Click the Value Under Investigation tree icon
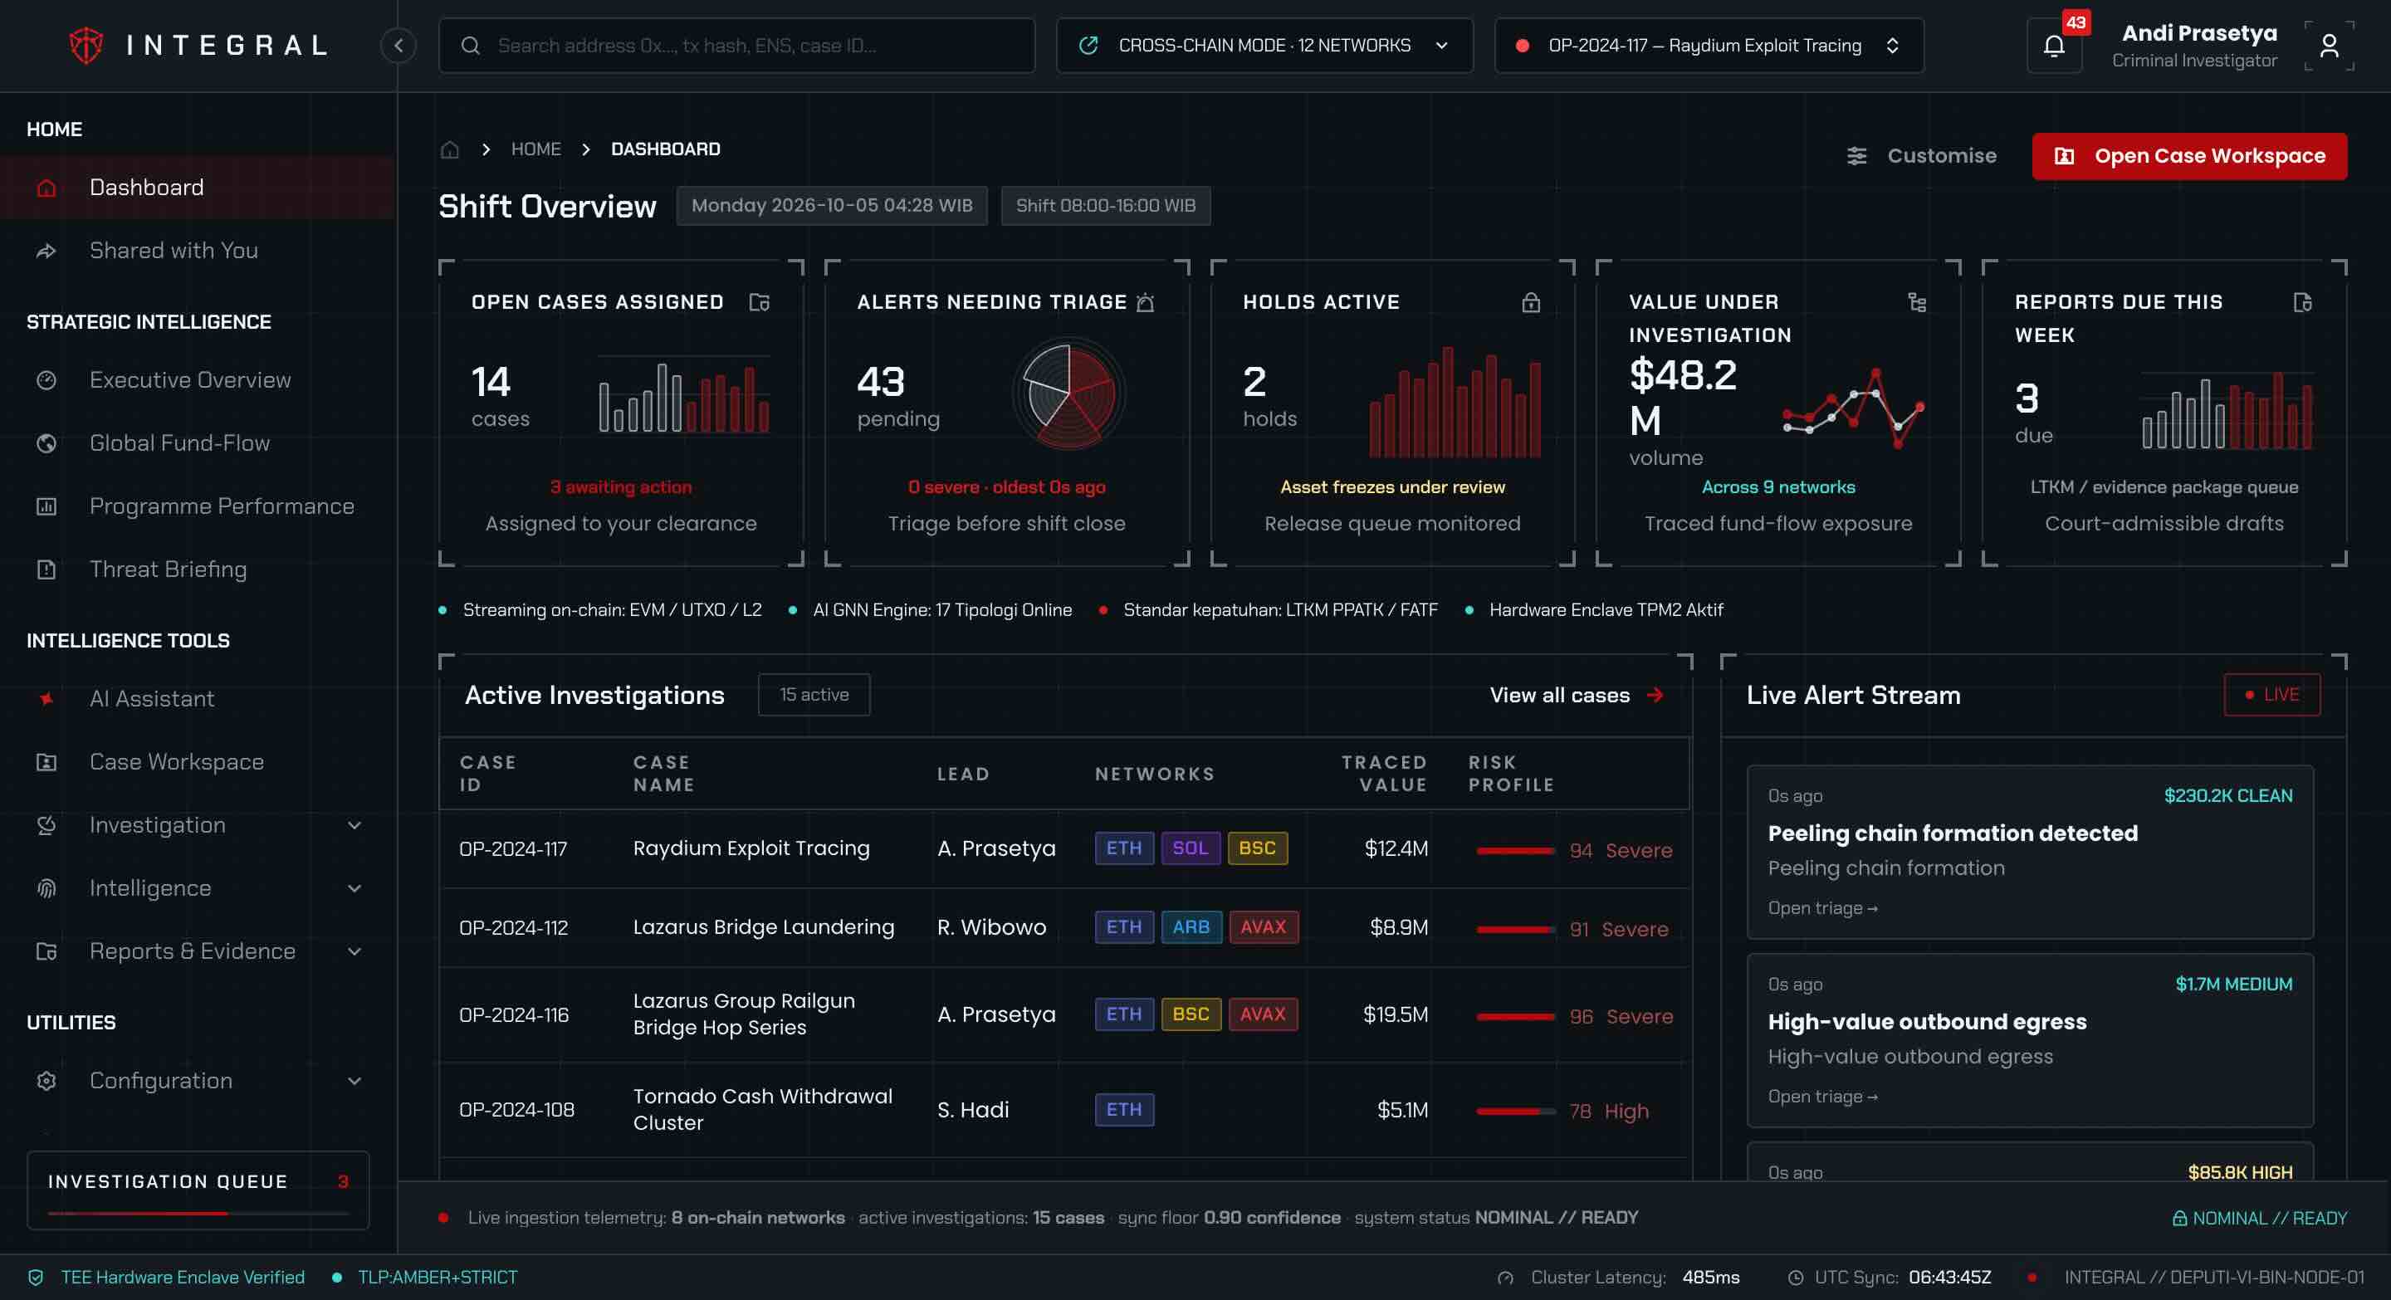This screenshot has height=1300, width=2391. click(x=1917, y=302)
